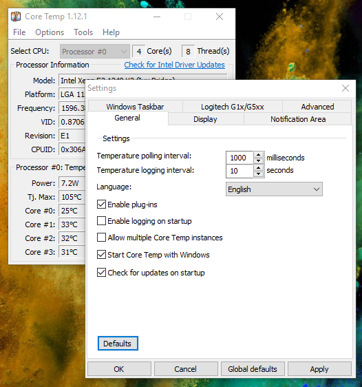Switch to the Advanced tab
The width and height of the screenshot is (362, 387).
[317, 107]
